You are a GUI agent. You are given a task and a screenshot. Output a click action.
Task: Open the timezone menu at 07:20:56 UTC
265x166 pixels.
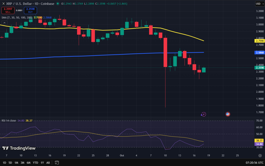[255, 163]
